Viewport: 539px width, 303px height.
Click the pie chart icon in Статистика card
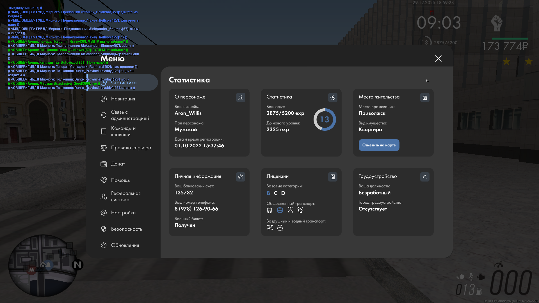click(333, 97)
